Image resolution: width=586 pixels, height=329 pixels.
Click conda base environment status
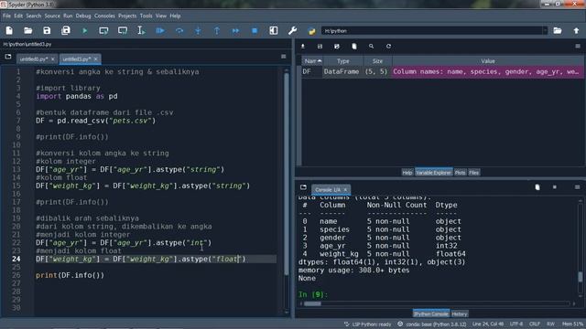431,324
